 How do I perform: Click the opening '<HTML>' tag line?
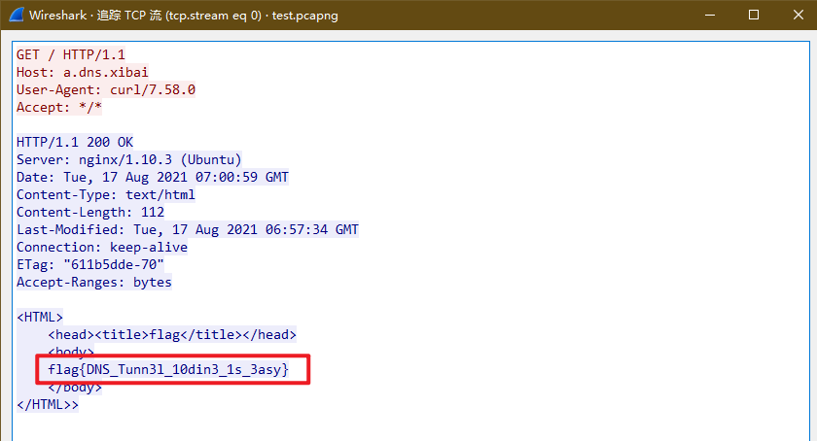(40, 317)
